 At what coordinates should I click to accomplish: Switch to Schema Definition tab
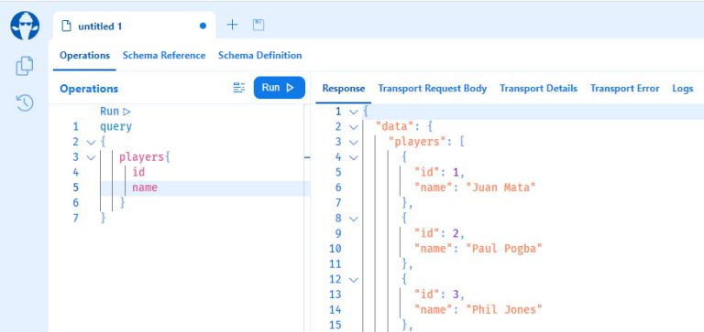pyautogui.click(x=260, y=56)
